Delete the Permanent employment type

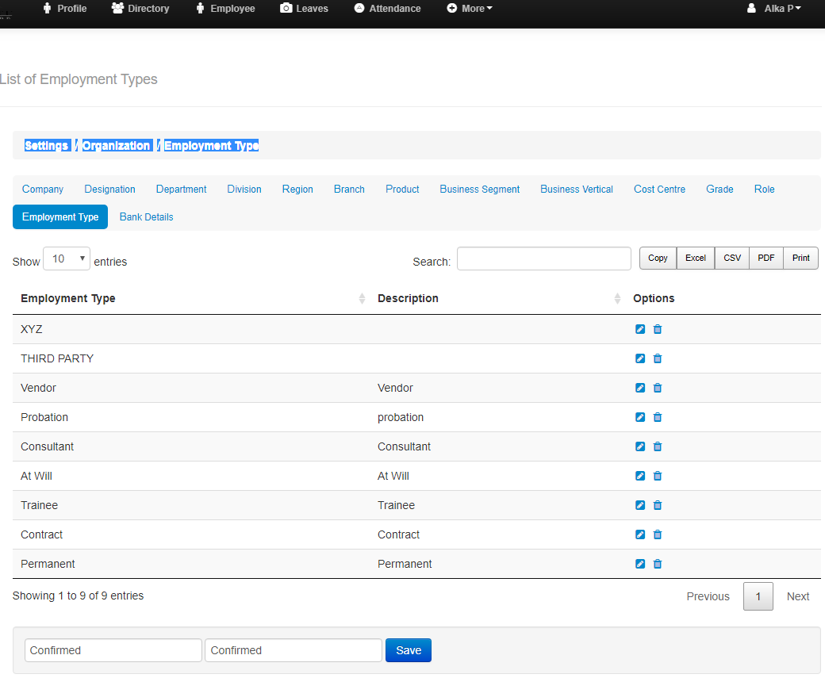click(x=658, y=564)
